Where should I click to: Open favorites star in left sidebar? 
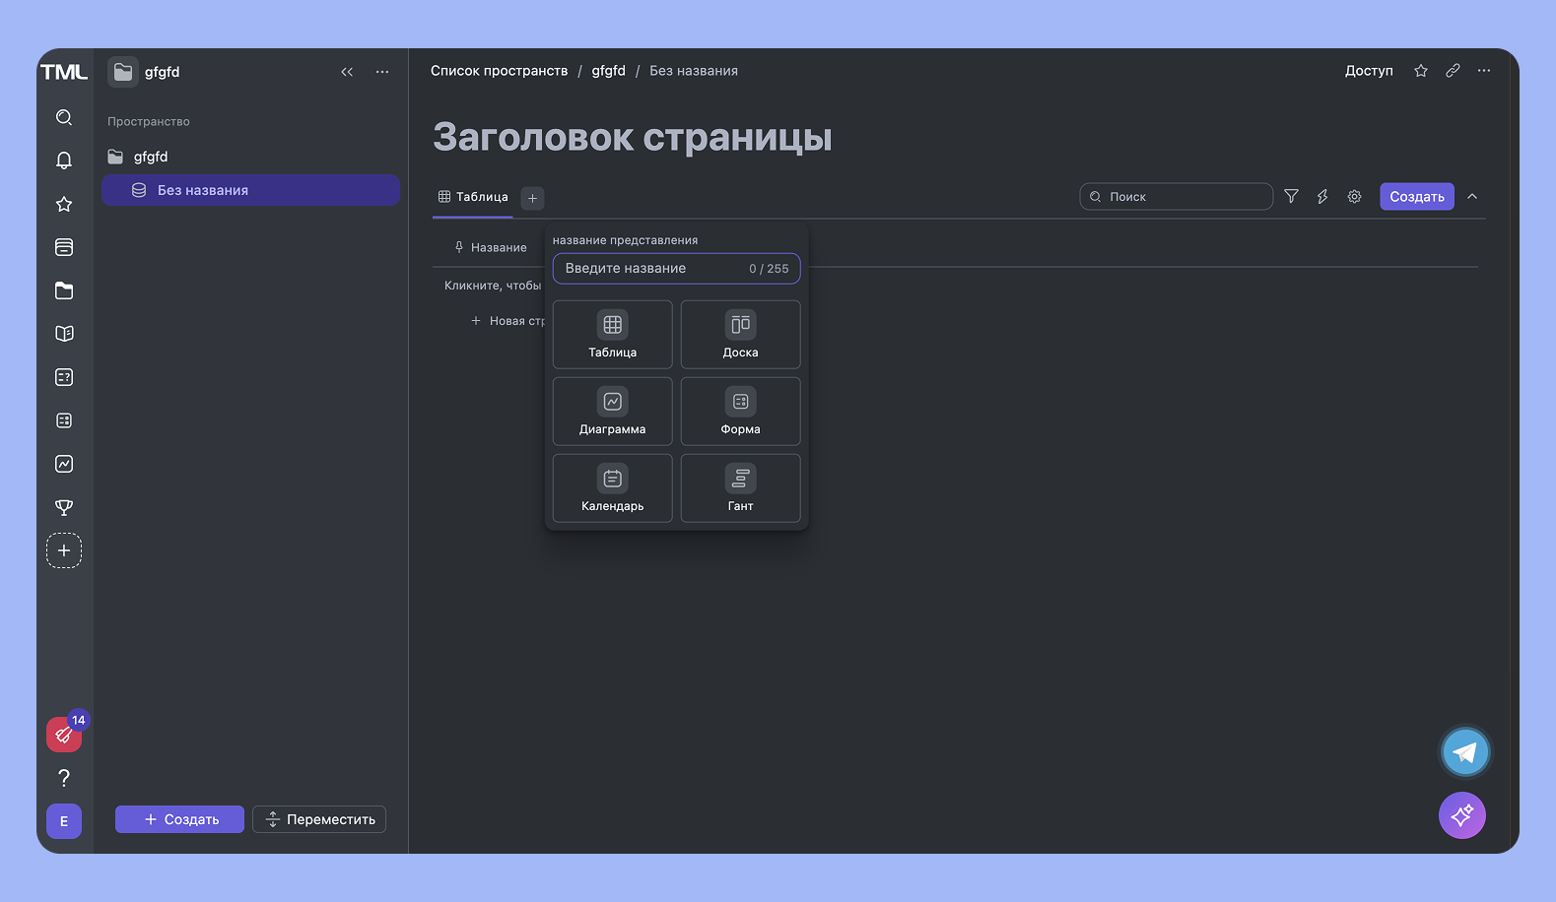[64, 204]
